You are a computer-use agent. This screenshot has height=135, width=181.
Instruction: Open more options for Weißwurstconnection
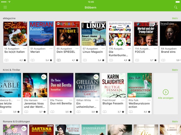149,100
